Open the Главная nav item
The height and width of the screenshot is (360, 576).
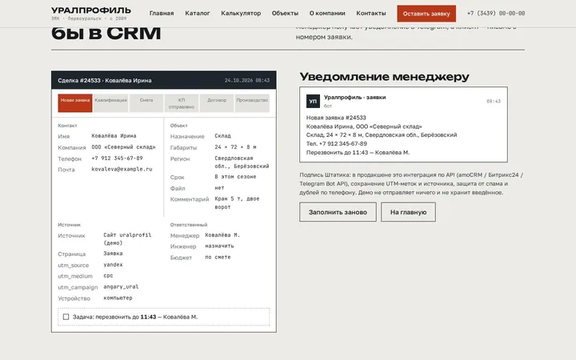[162, 14]
